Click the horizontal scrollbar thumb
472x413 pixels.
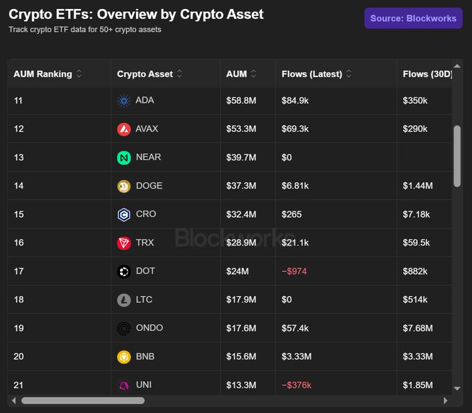click(83, 400)
